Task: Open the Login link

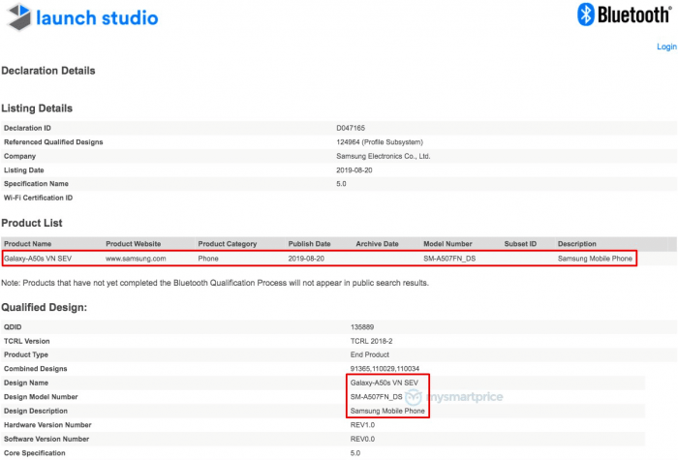Action: pyautogui.click(x=666, y=46)
